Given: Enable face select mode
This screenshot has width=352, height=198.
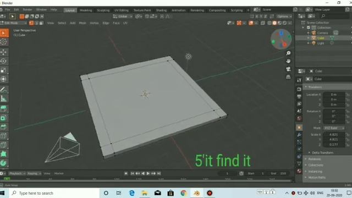Looking at the screenshot, I should 42,23.
